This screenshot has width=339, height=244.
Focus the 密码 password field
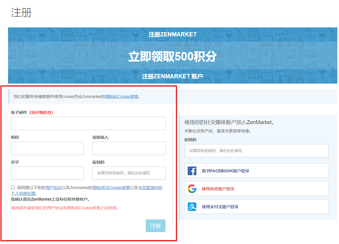(47, 148)
